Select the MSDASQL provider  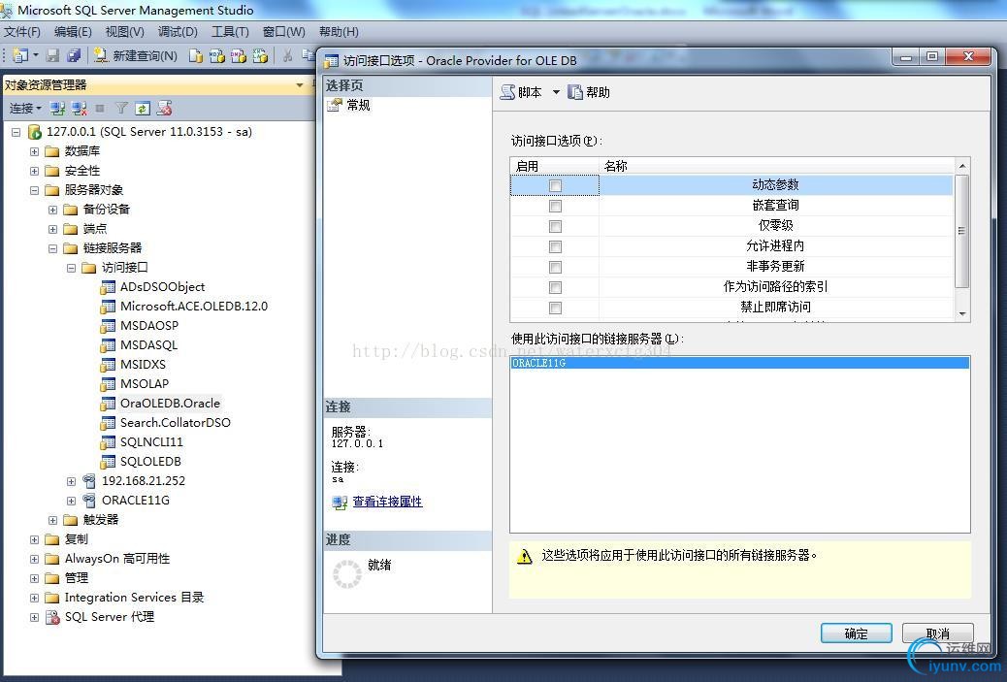click(148, 344)
